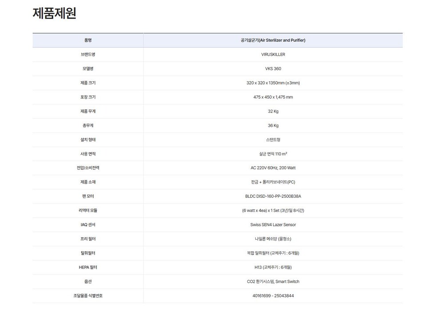Select the 40161699 - 25043844 identification number

click(273, 296)
